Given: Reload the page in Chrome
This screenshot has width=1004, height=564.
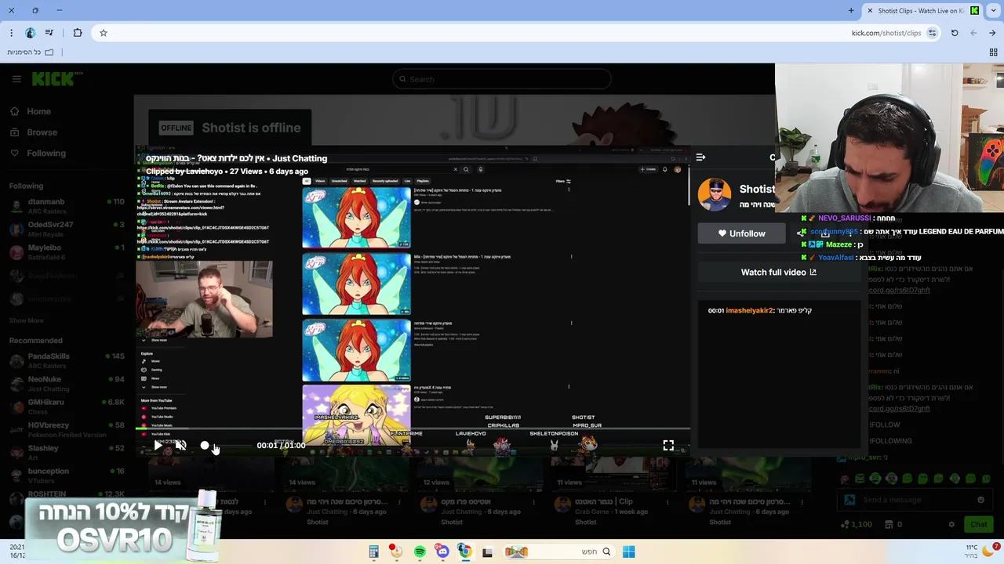Looking at the screenshot, I should pos(955,33).
